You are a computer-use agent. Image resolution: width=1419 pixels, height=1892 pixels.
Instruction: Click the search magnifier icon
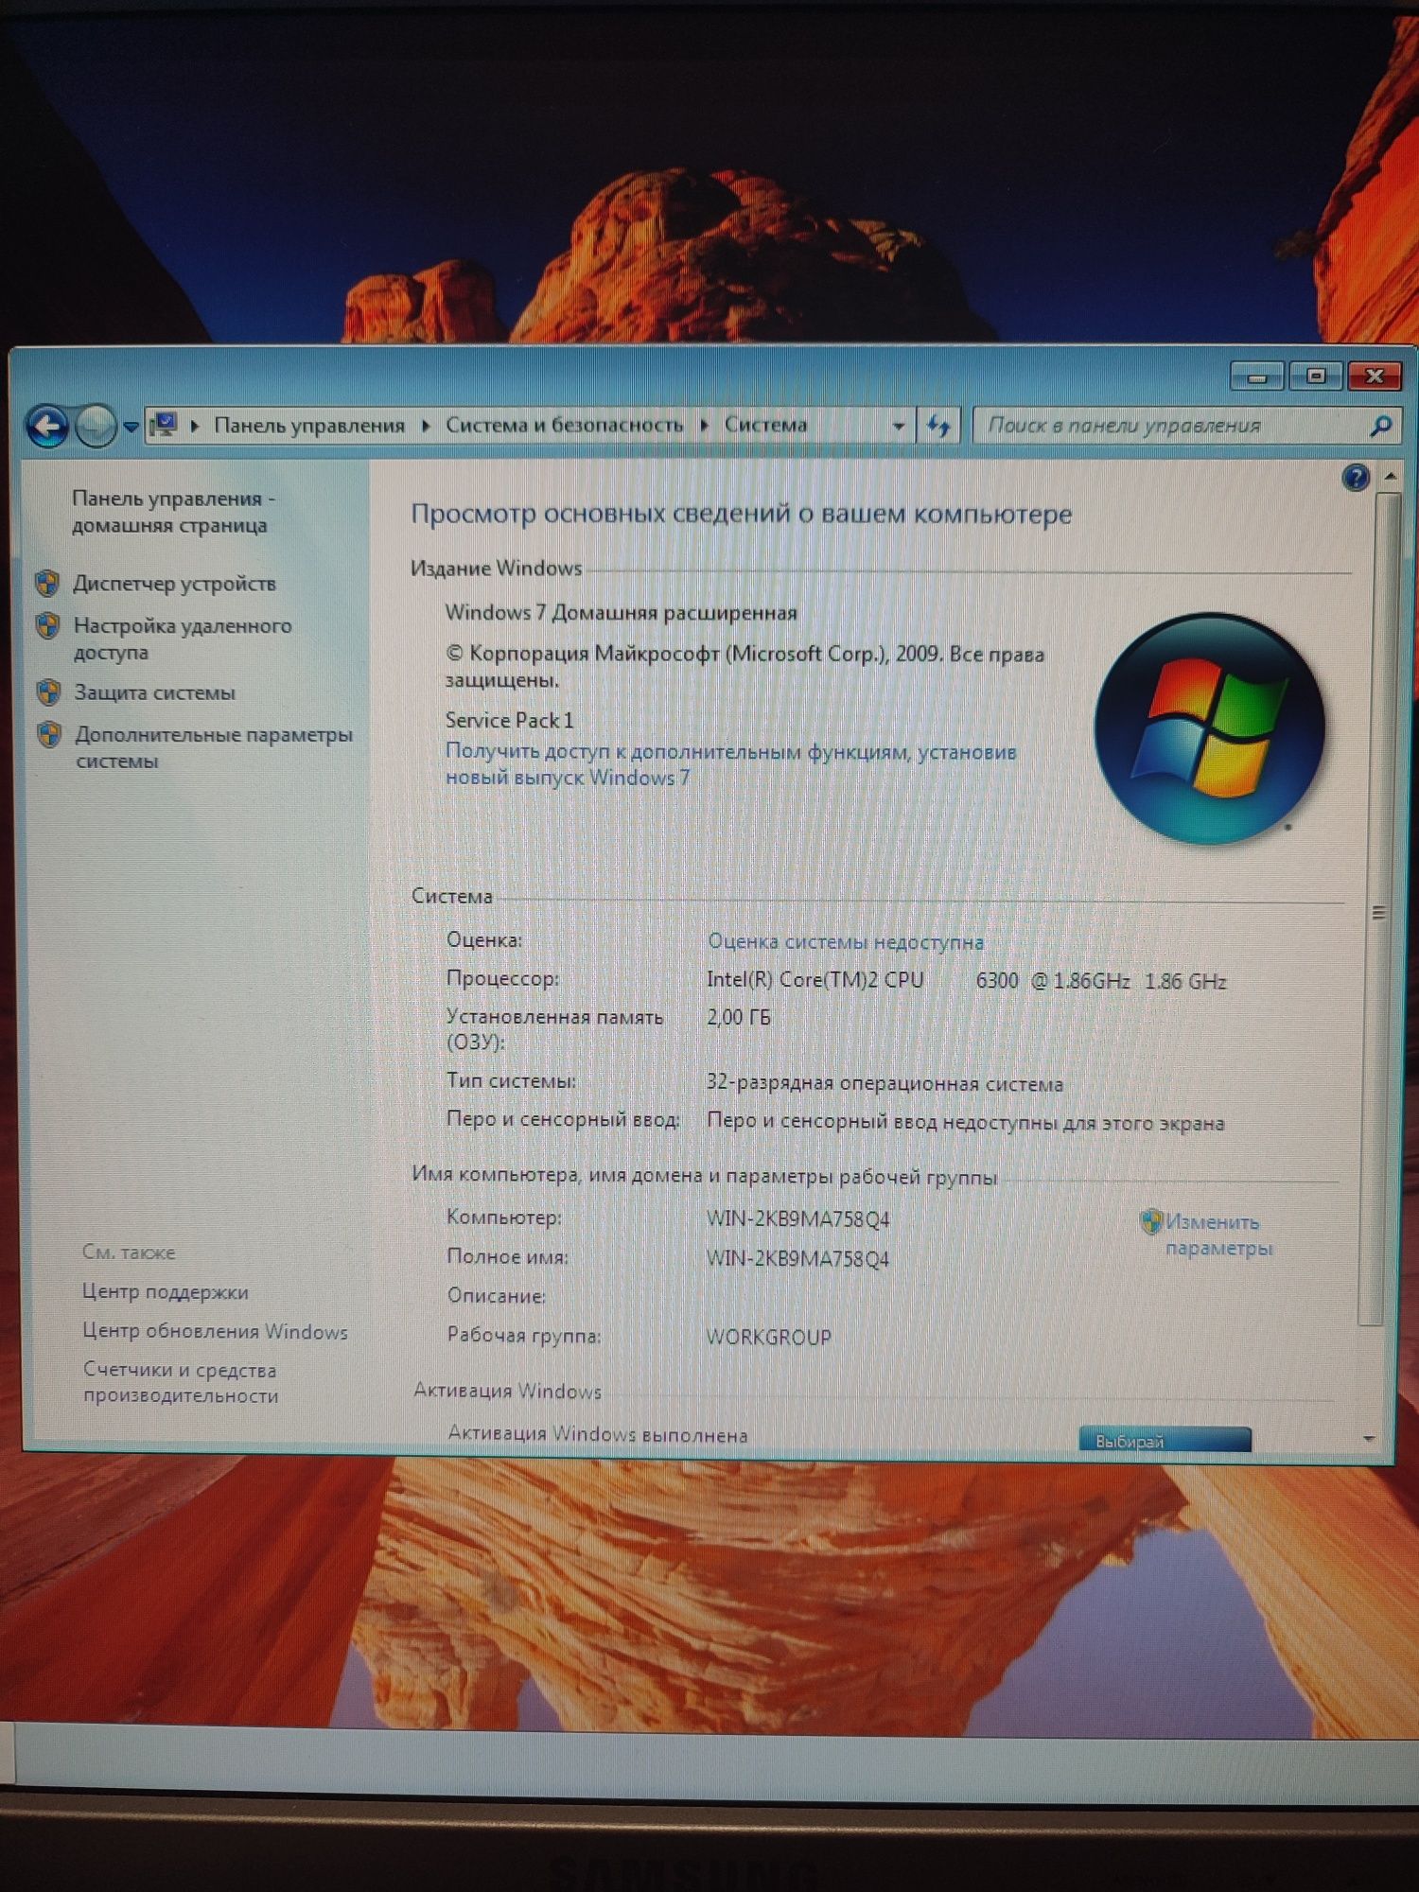coord(1380,427)
